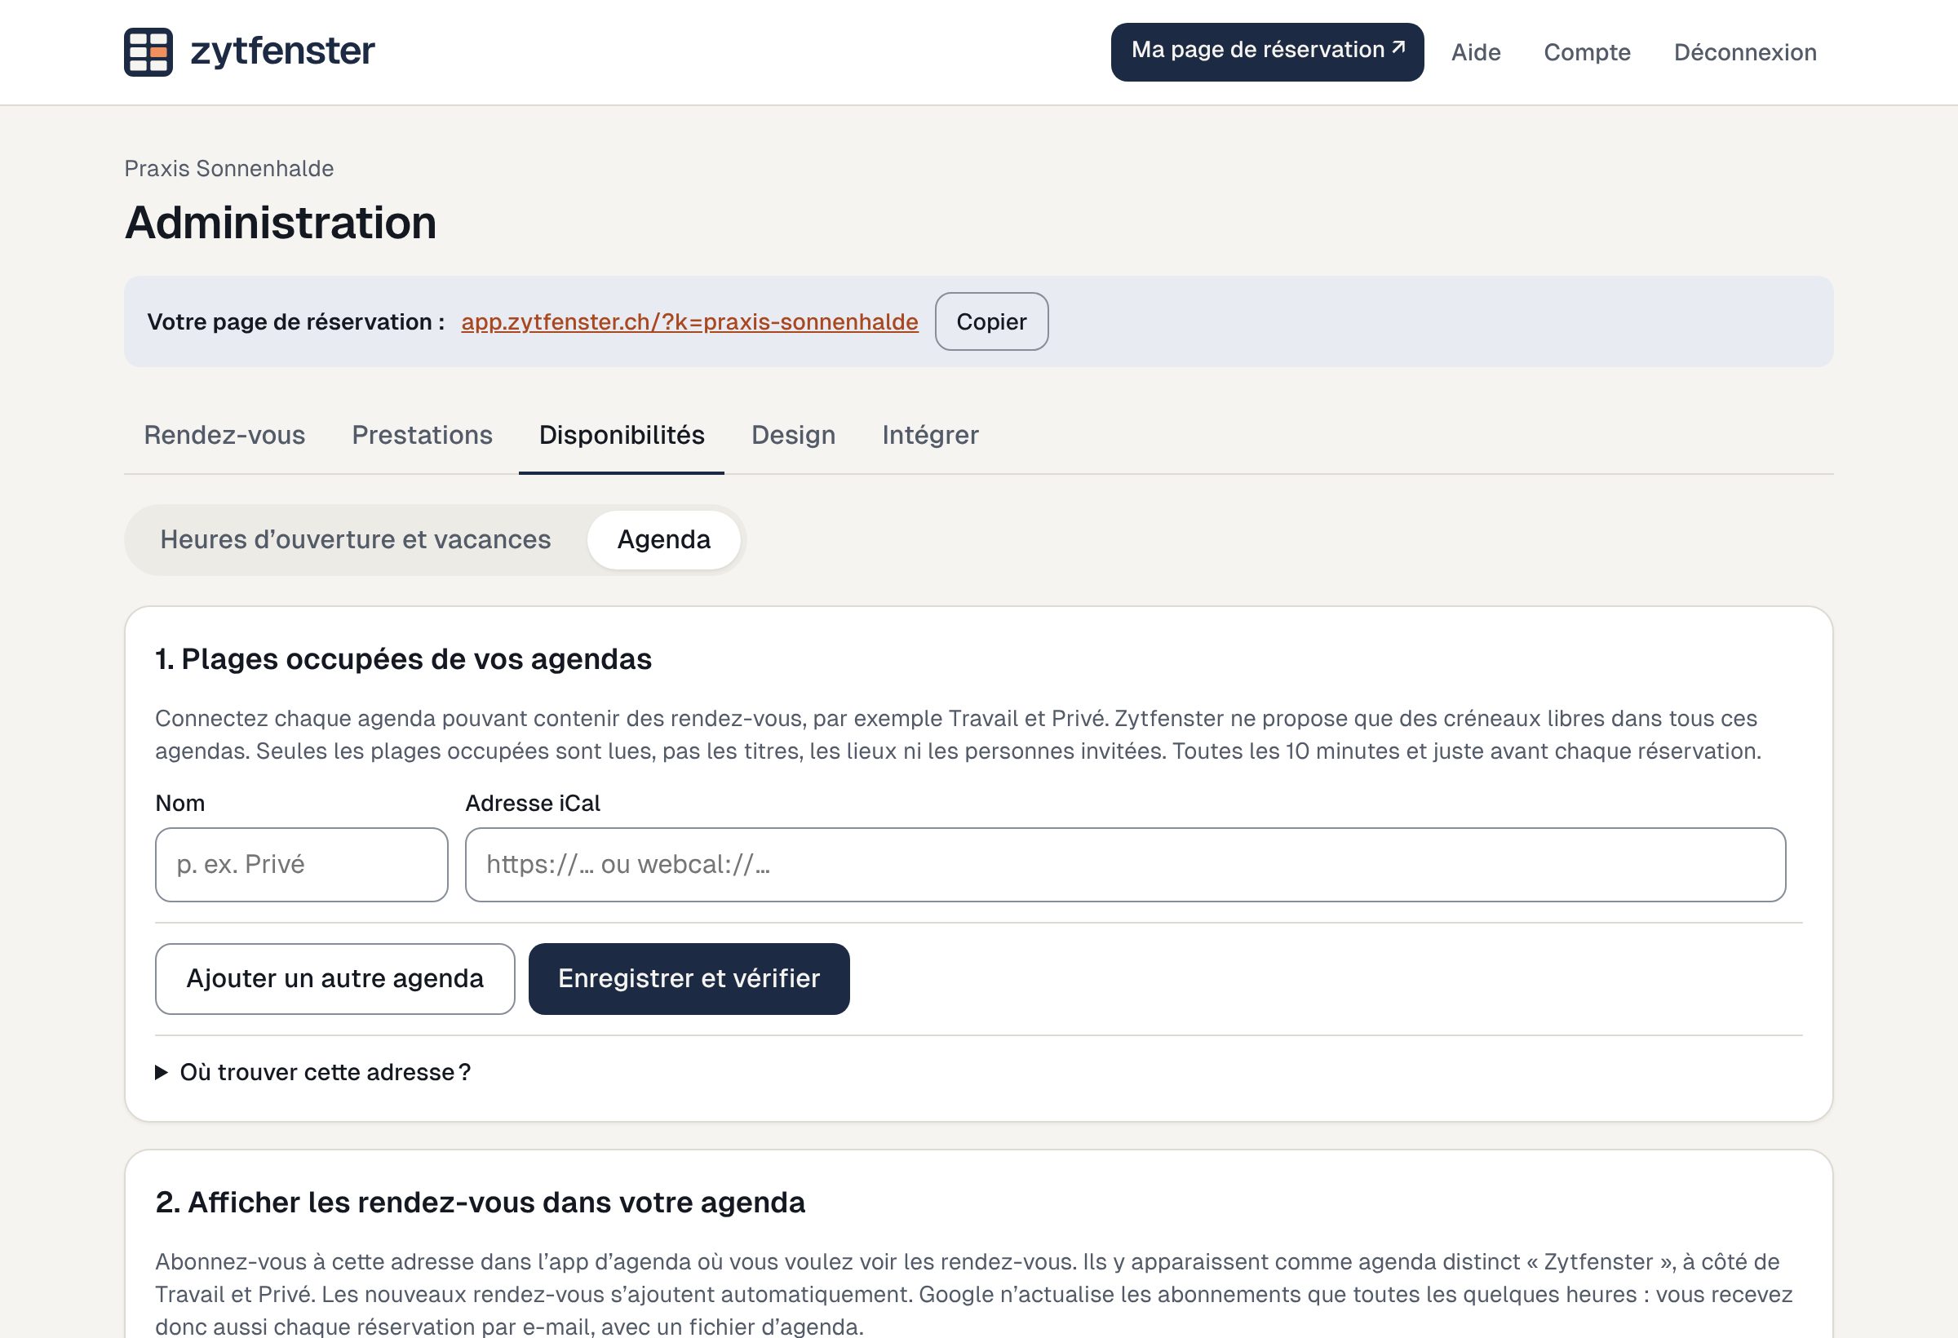Copy the booking page address with Copier

(991, 322)
